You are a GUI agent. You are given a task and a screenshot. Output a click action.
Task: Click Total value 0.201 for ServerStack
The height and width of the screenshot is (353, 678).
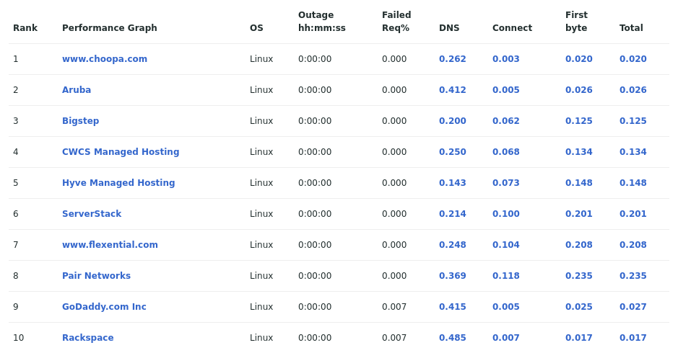click(633, 214)
